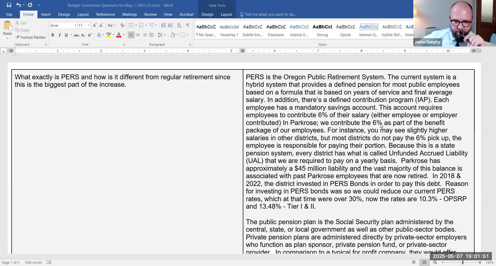Image resolution: width=496 pixels, height=266 pixels.
Task: Click the 1386 words count
Action: (33, 263)
